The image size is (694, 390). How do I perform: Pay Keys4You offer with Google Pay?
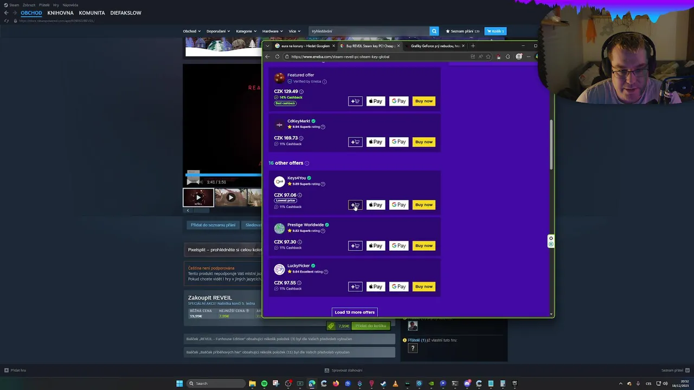[399, 205]
